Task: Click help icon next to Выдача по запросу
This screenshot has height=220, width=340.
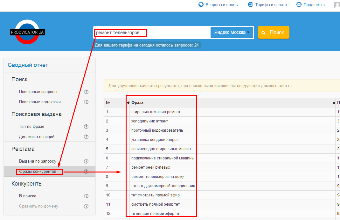Action: 86,161
